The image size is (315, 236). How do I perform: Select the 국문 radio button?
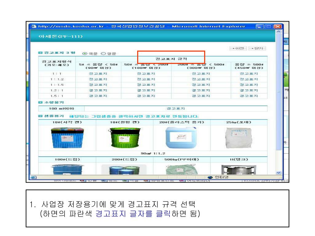(x=85, y=53)
